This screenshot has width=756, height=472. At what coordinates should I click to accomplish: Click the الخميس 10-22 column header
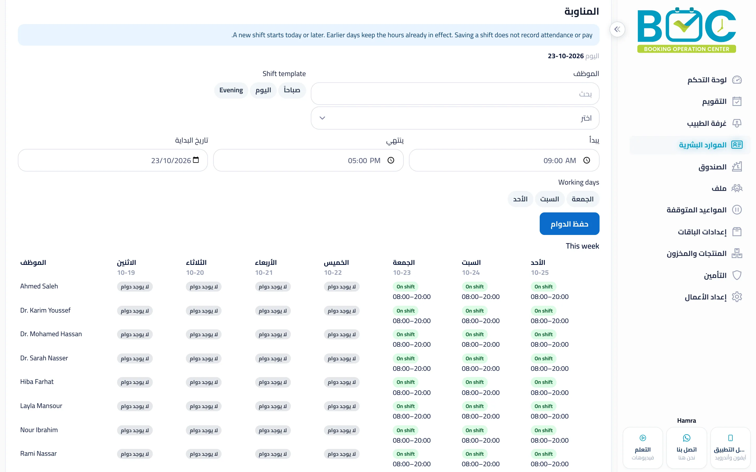click(x=336, y=267)
